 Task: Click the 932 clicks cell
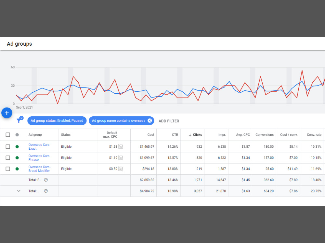coord(199,147)
